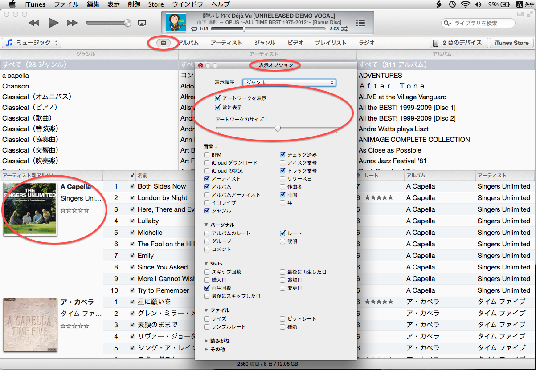This screenshot has width=536, height=370.
Task: Uncheck the Both Sides Now song checkbox
Action: pos(132,186)
